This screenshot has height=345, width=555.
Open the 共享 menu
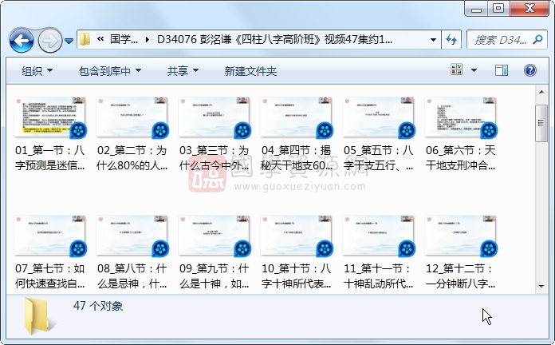[183, 71]
